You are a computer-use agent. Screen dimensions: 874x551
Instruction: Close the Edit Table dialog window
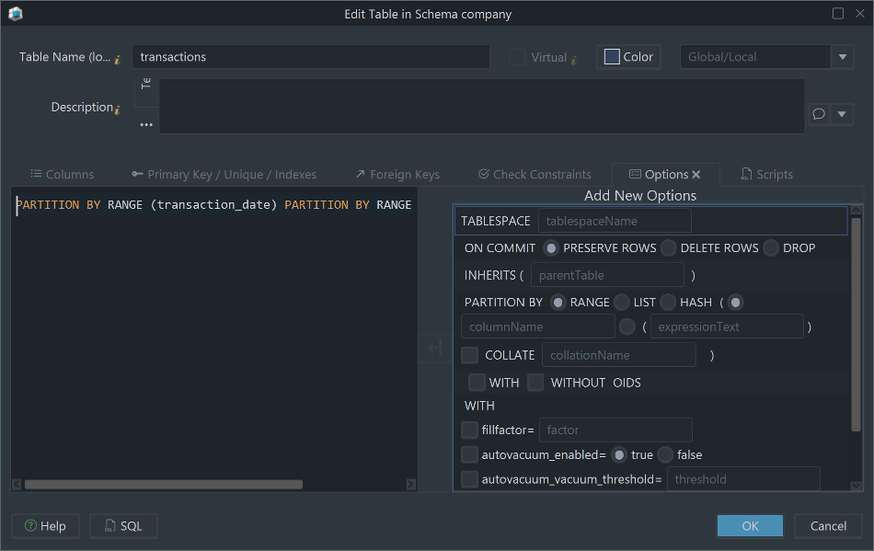tap(860, 14)
